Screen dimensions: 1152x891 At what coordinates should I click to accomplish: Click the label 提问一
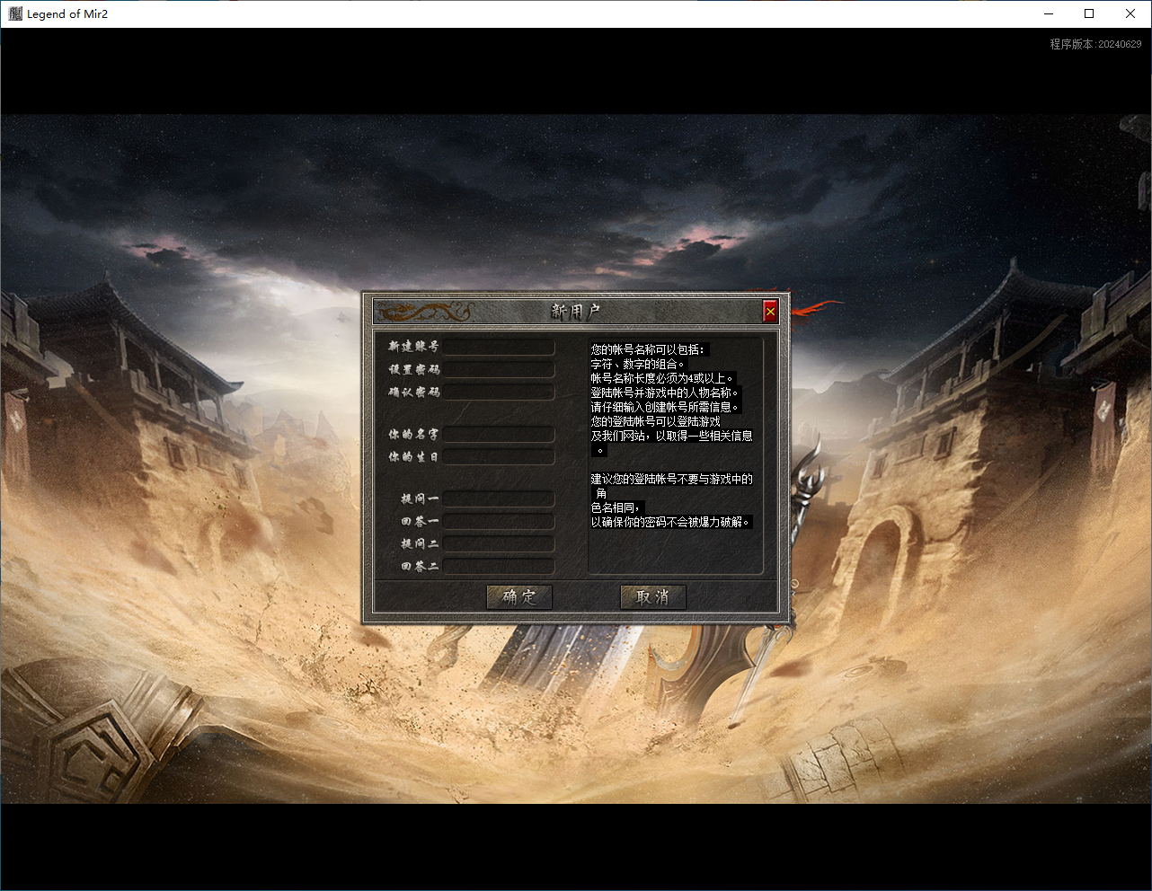[420, 498]
